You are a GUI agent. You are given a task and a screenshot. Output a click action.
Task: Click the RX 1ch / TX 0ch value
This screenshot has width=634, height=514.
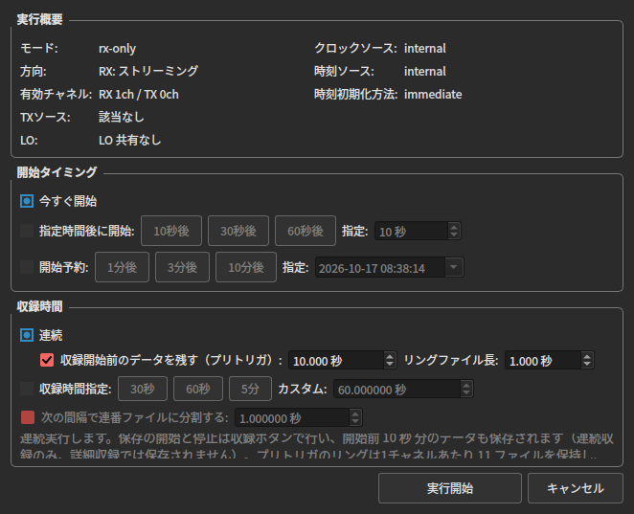click(x=139, y=94)
